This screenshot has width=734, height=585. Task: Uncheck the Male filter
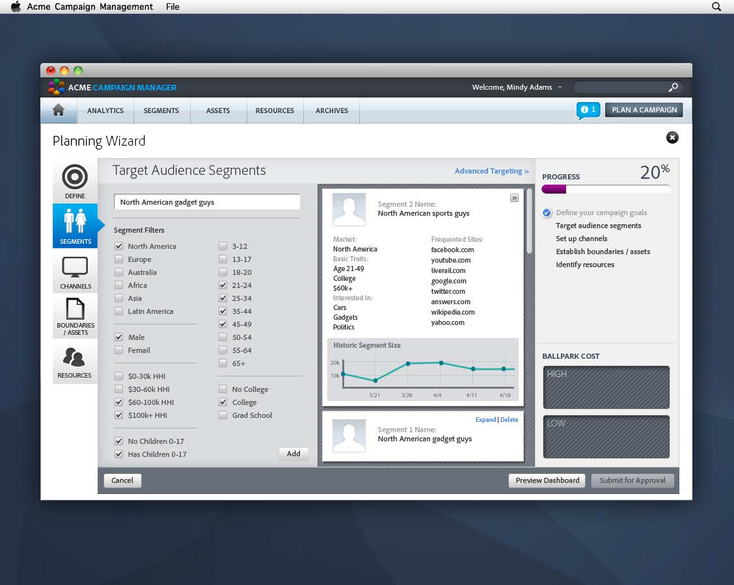click(119, 337)
